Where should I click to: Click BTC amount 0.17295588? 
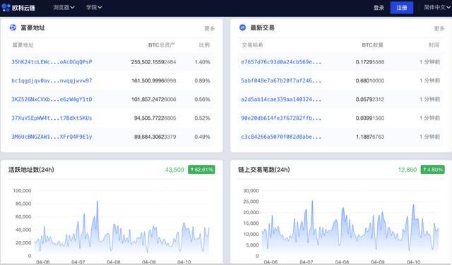(x=370, y=62)
